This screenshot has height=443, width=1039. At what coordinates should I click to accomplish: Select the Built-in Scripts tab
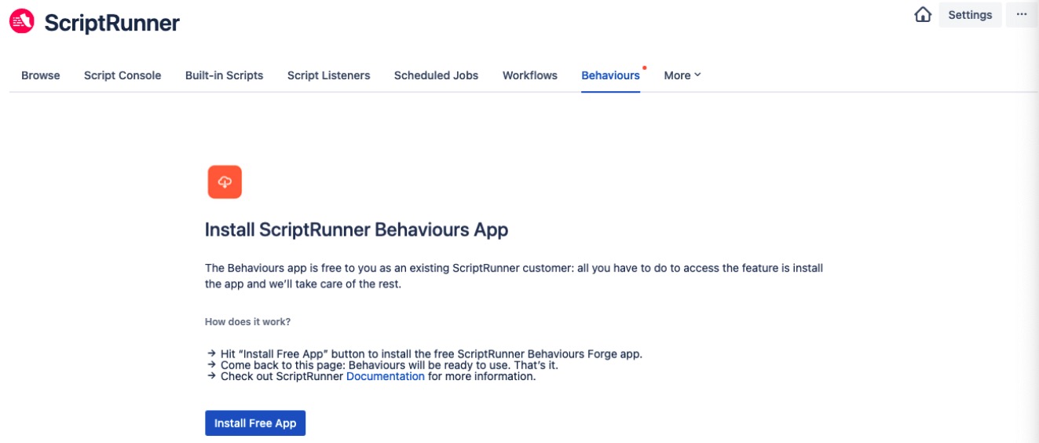tap(224, 75)
